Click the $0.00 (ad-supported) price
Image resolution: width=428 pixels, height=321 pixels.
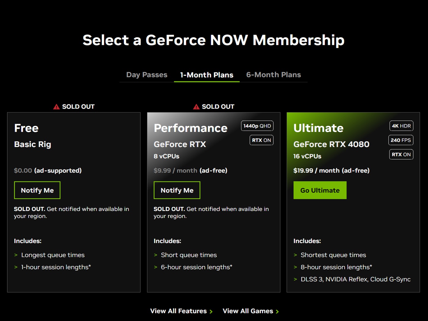[48, 171]
